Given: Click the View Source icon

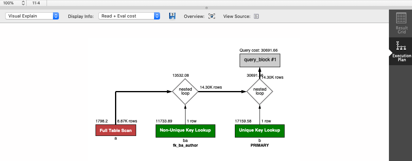Looking at the screenshot, I should [256, 16].
